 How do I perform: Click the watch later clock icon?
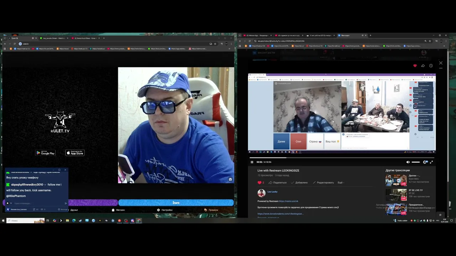[431, 66]
